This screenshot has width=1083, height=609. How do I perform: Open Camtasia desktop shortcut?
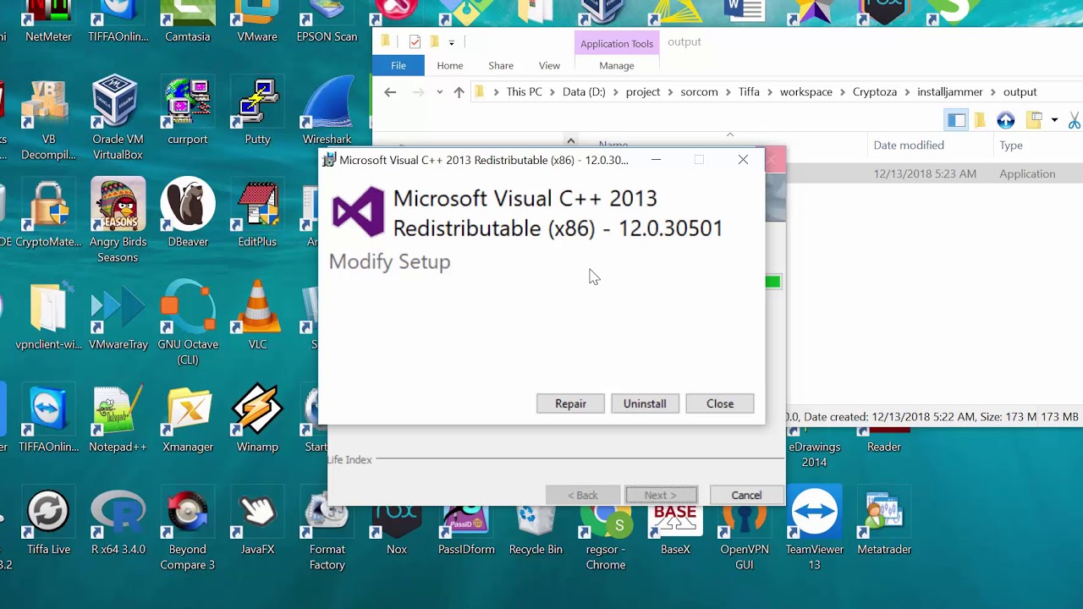tap(187, 22)
